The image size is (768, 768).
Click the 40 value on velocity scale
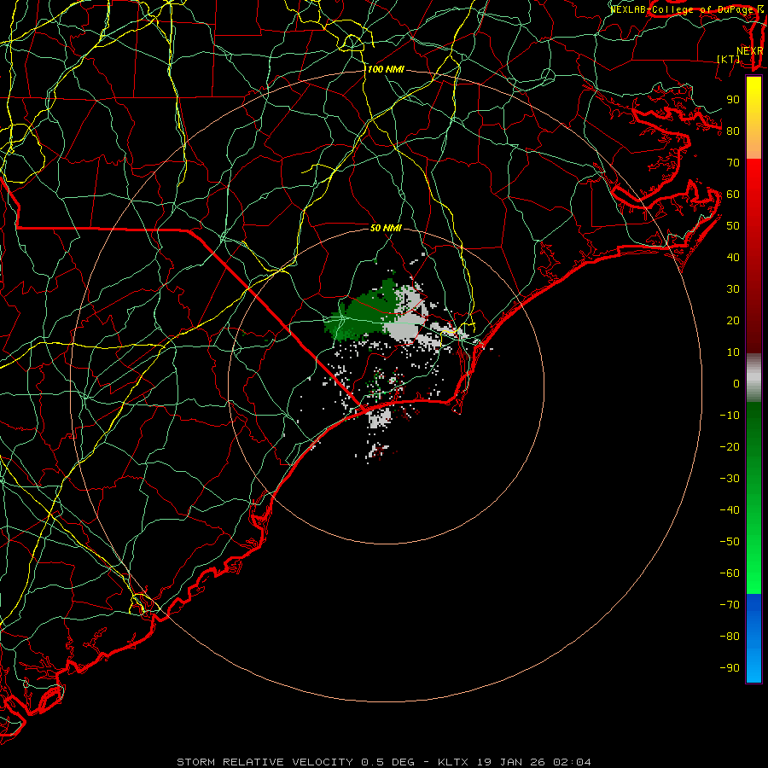click(733, 258)
